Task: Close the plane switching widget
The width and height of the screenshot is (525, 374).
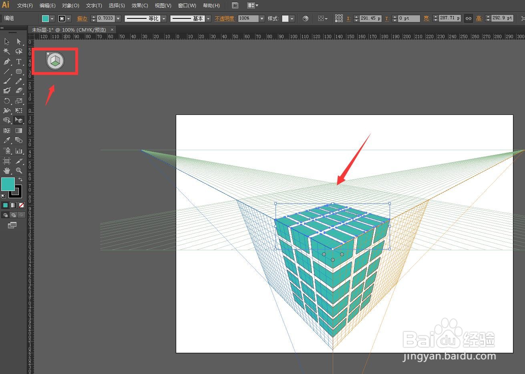Action: coord(48,54)
